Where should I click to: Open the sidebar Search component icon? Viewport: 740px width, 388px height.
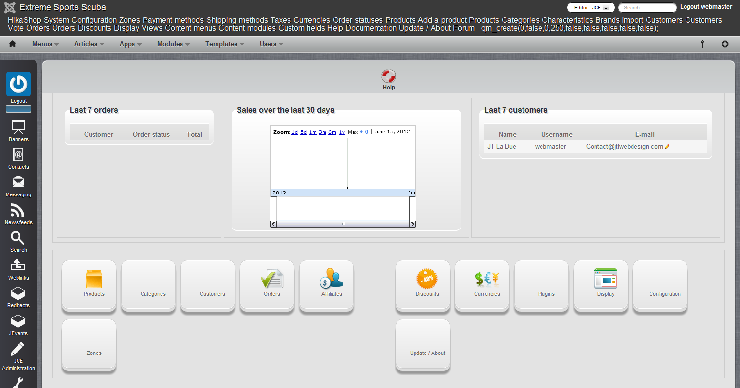(18, 242)
